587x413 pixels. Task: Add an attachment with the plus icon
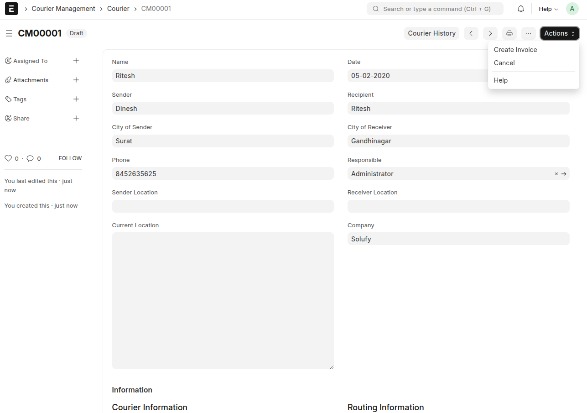pyautogui.click(x=76, y=80)
